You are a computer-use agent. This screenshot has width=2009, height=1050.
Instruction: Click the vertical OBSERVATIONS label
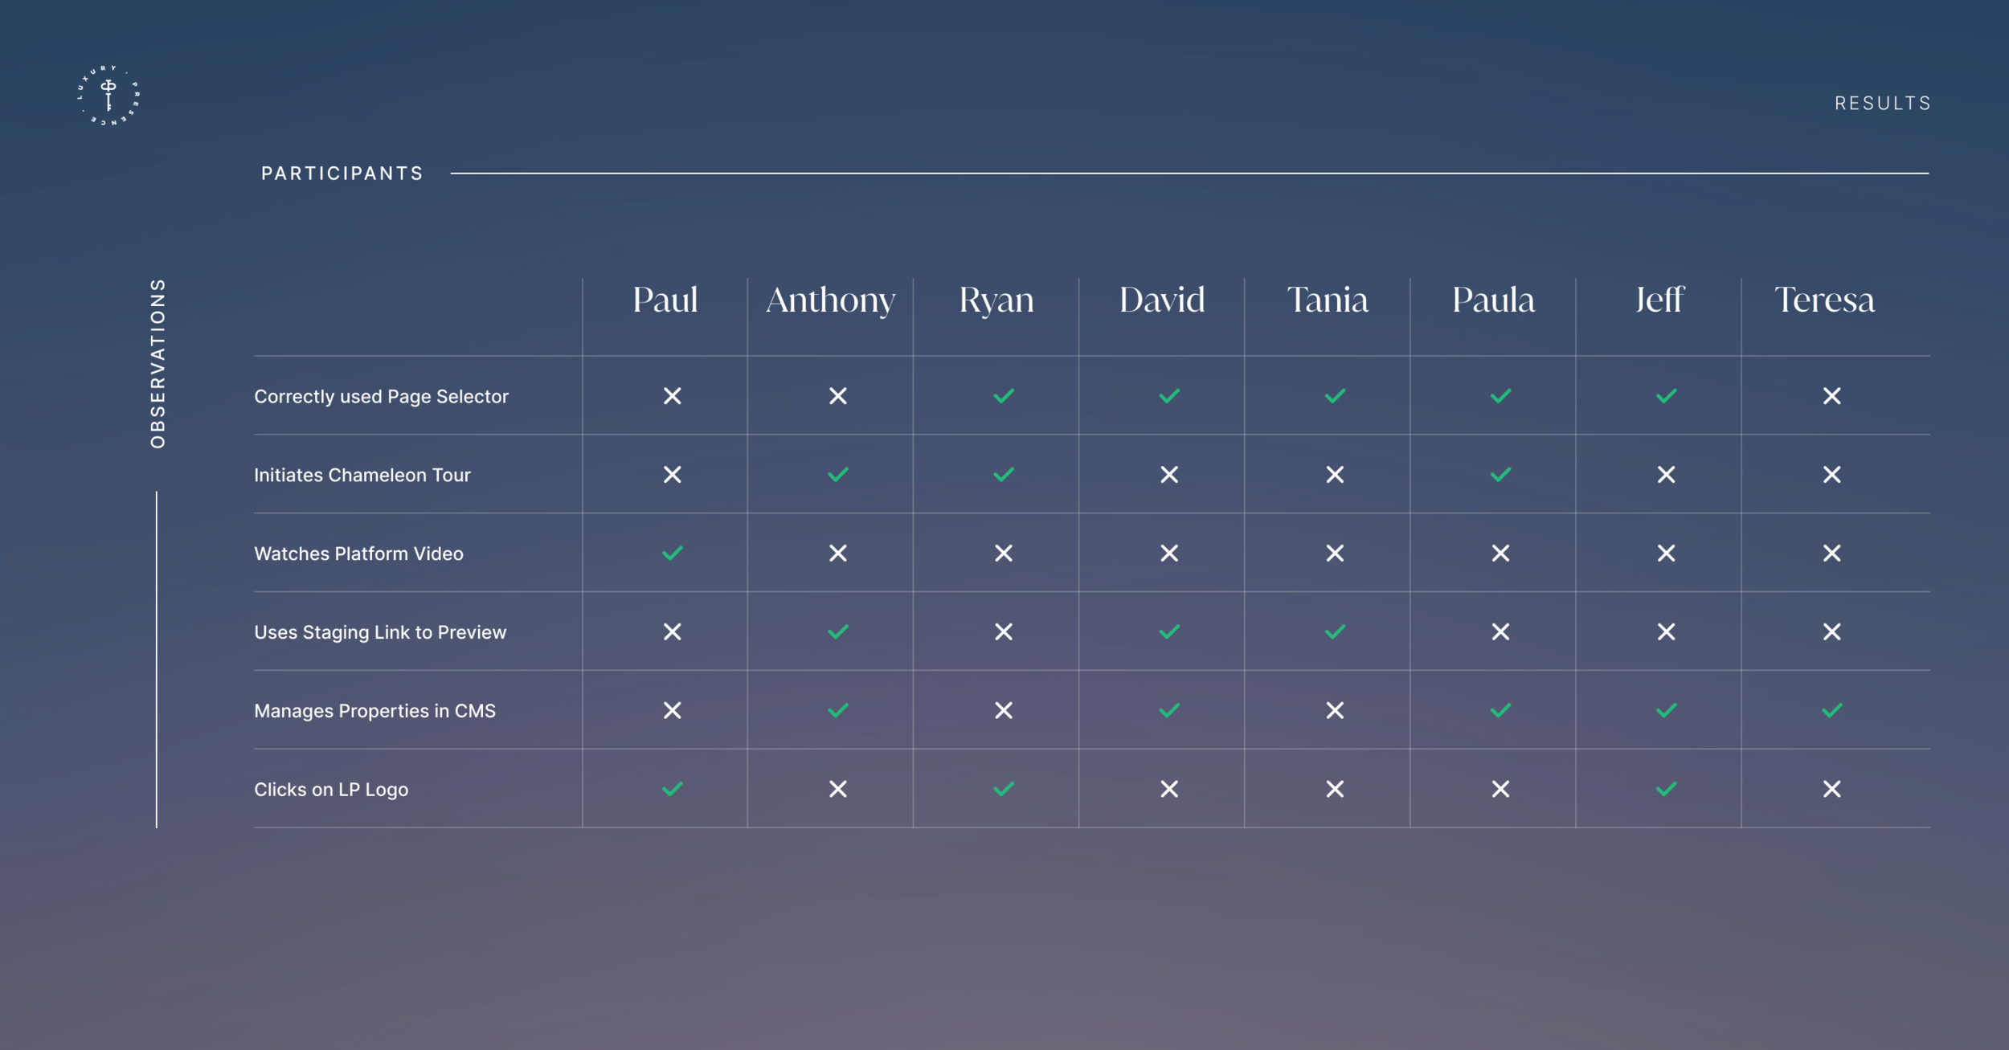(158, 363)
